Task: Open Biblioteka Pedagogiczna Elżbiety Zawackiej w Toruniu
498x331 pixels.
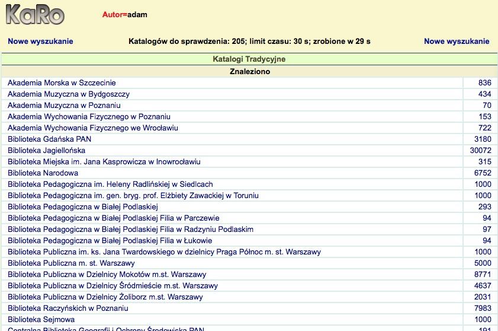Action: (x=133, y=195)
